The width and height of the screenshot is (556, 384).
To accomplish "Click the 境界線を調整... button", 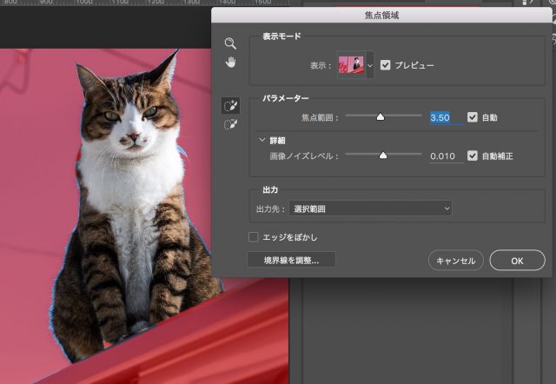I will [291, 260].
